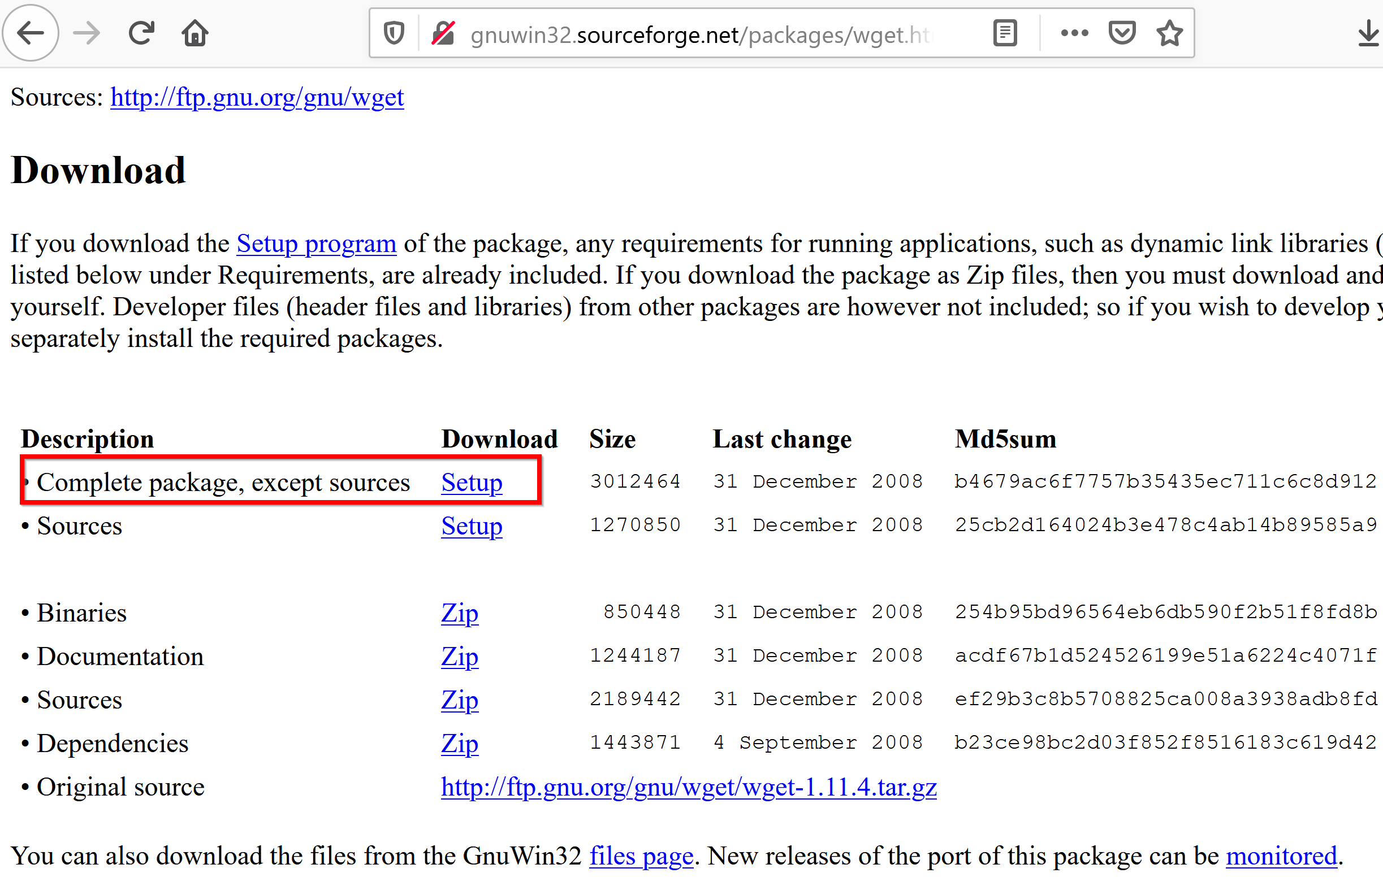Screen dimensions: 1383x886
Task: Toggle reader view icon
Action: (x=1005, y=33)
